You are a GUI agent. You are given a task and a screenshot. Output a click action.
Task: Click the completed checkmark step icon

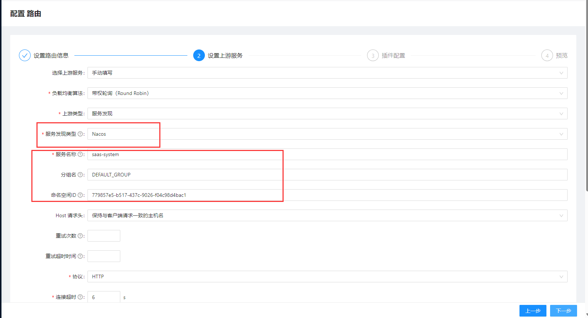coord(25,55)
